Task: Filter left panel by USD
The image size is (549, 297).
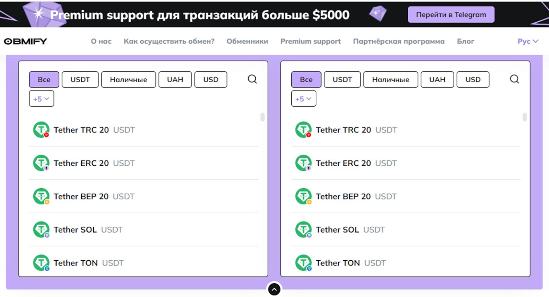Action: pyautogui.click(x=211, y=80)
